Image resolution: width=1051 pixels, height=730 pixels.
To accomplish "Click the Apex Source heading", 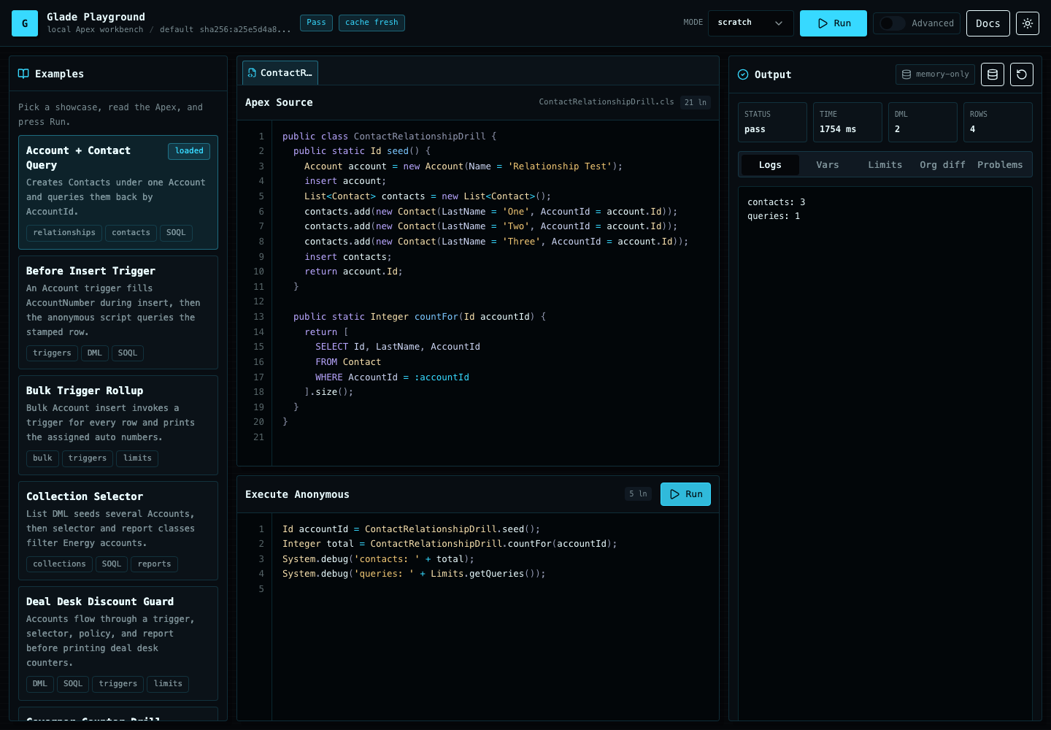I will (x=279, y=103).
